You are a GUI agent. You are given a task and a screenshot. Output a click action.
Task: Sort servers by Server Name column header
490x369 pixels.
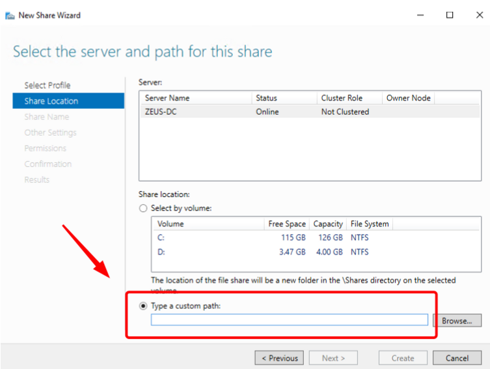point(167,98)
